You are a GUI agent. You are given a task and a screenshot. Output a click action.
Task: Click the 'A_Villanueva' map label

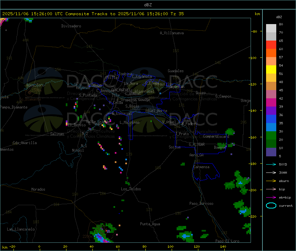pos(172,33)
